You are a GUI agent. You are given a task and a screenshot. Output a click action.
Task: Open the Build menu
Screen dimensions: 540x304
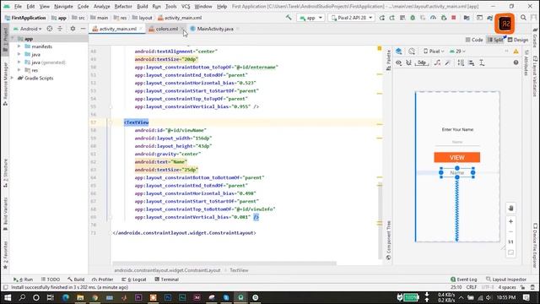(143, 6)
